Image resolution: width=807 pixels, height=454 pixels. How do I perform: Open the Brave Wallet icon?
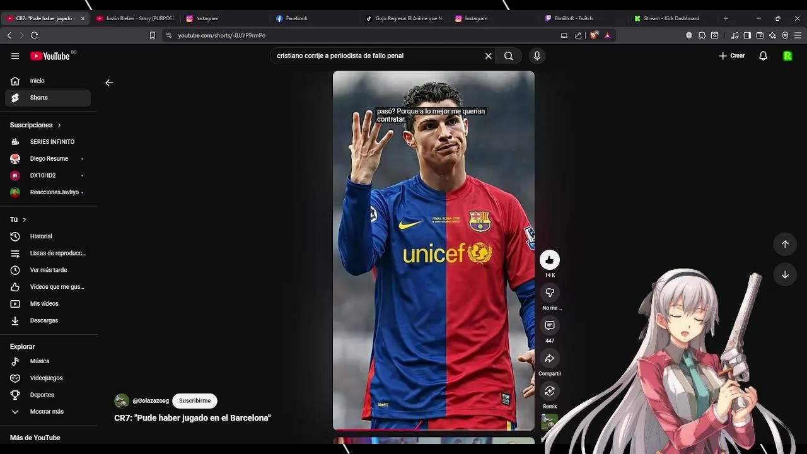[760, 35]
